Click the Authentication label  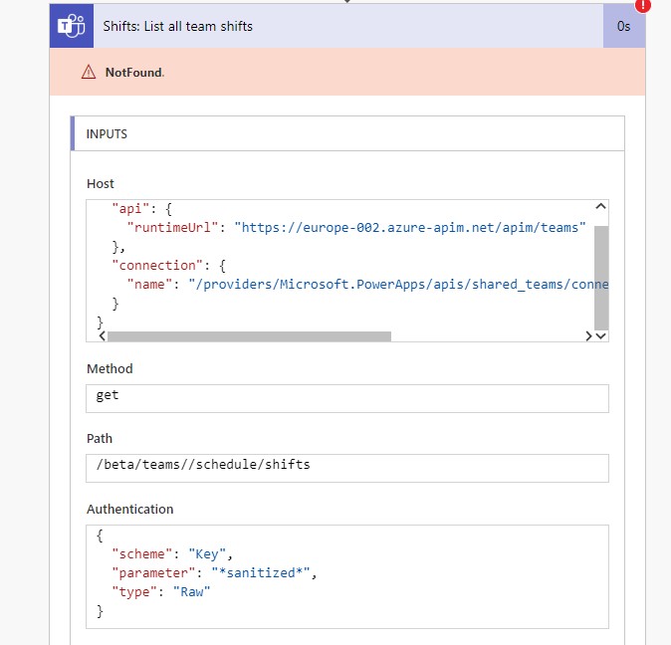(130, 509)
